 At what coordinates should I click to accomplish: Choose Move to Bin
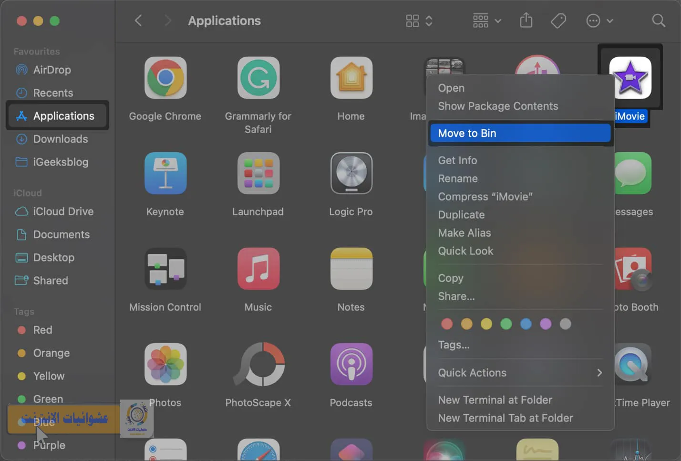520,133
